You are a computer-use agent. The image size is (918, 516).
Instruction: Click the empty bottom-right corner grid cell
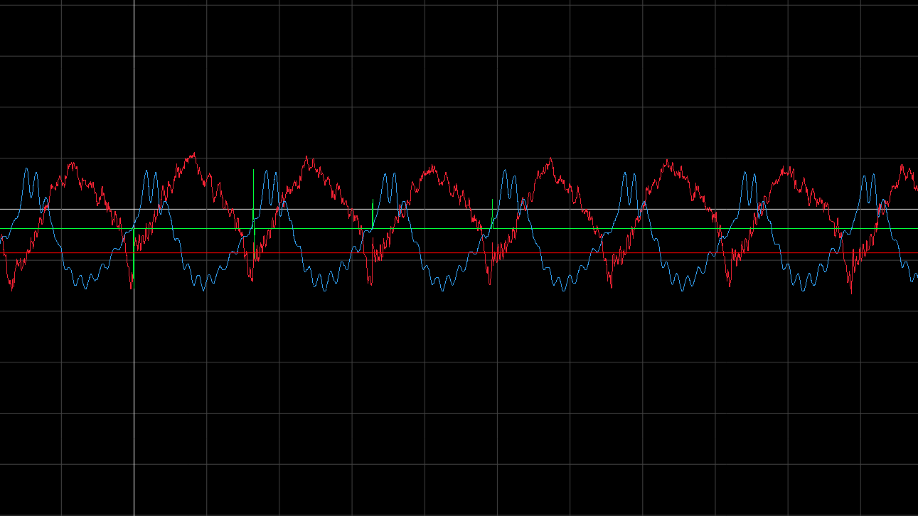(x=889, y=489)
